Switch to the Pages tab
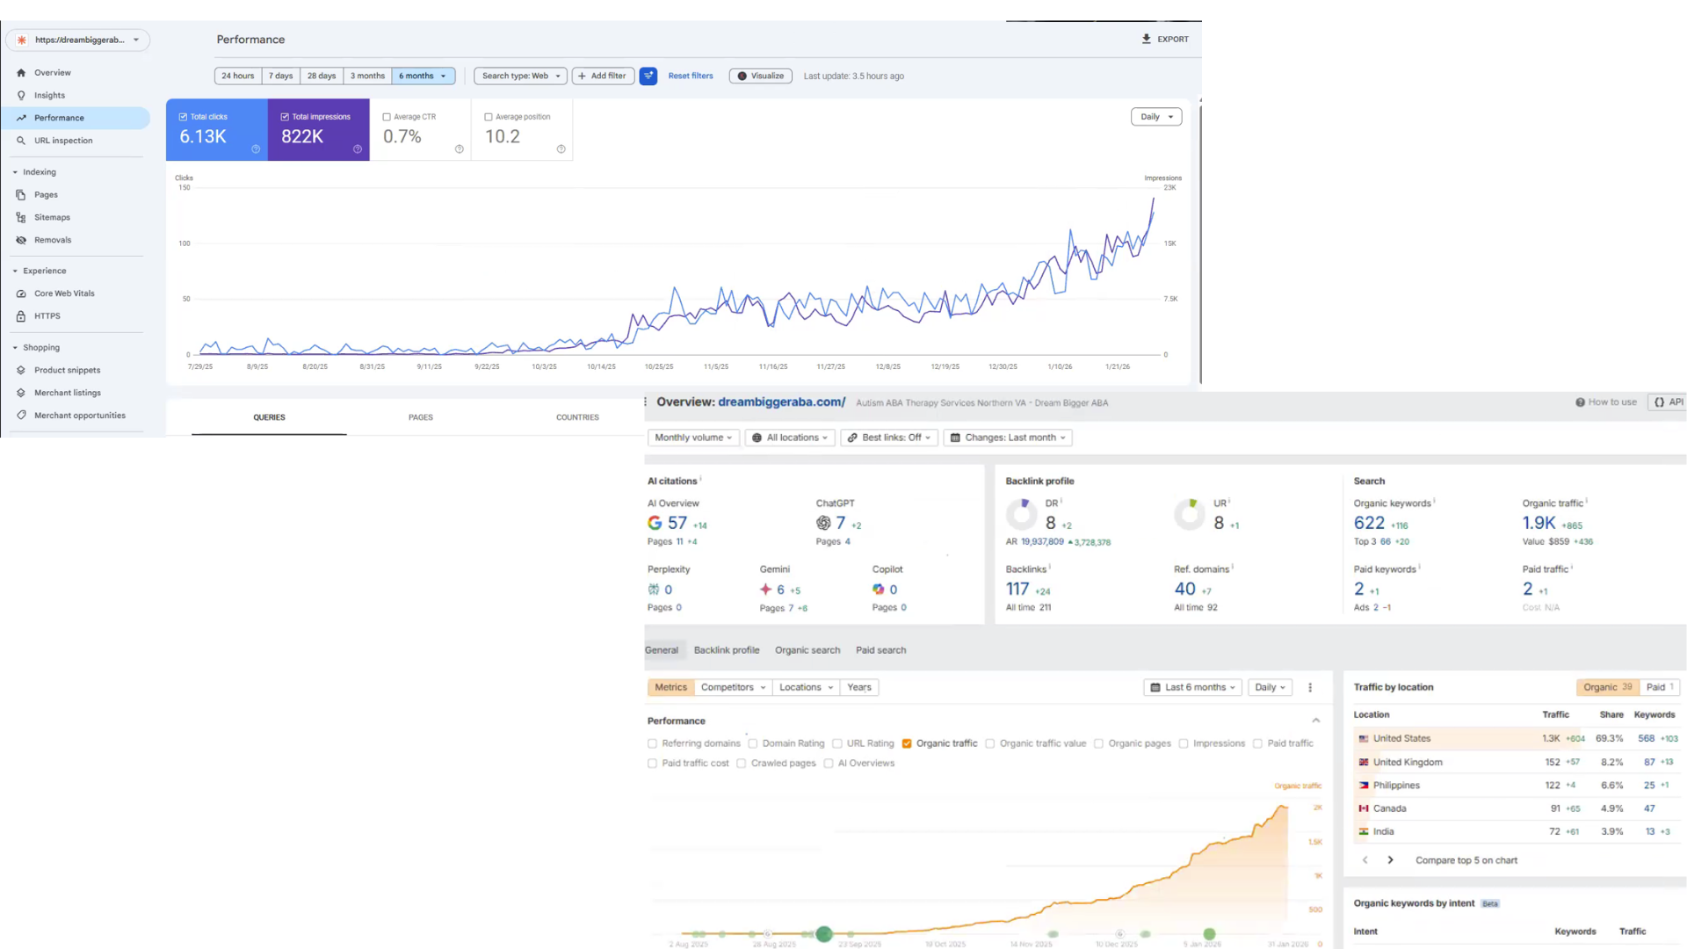The image size is (1687, 949). pyautogui.click(x=420, y=417)
